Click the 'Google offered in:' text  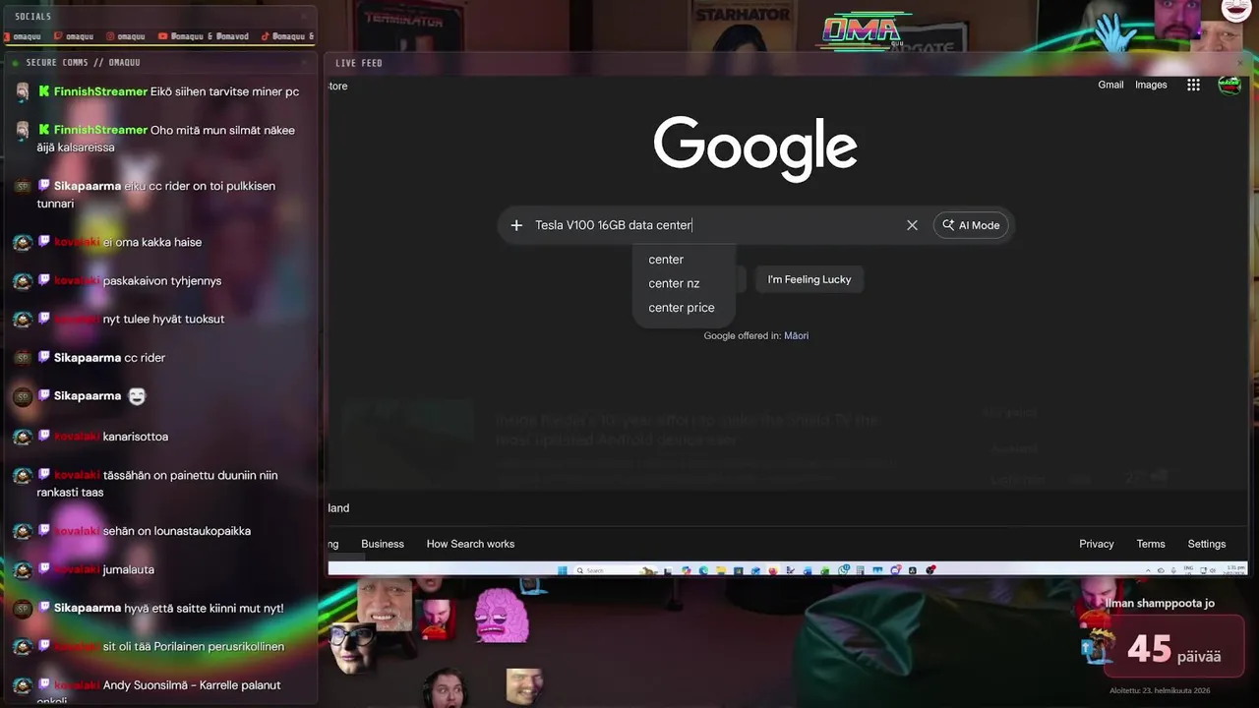pos(743,335)
